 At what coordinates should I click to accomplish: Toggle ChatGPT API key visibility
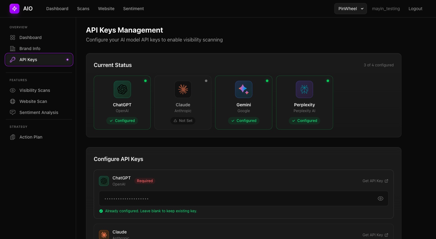pos(380,198)
